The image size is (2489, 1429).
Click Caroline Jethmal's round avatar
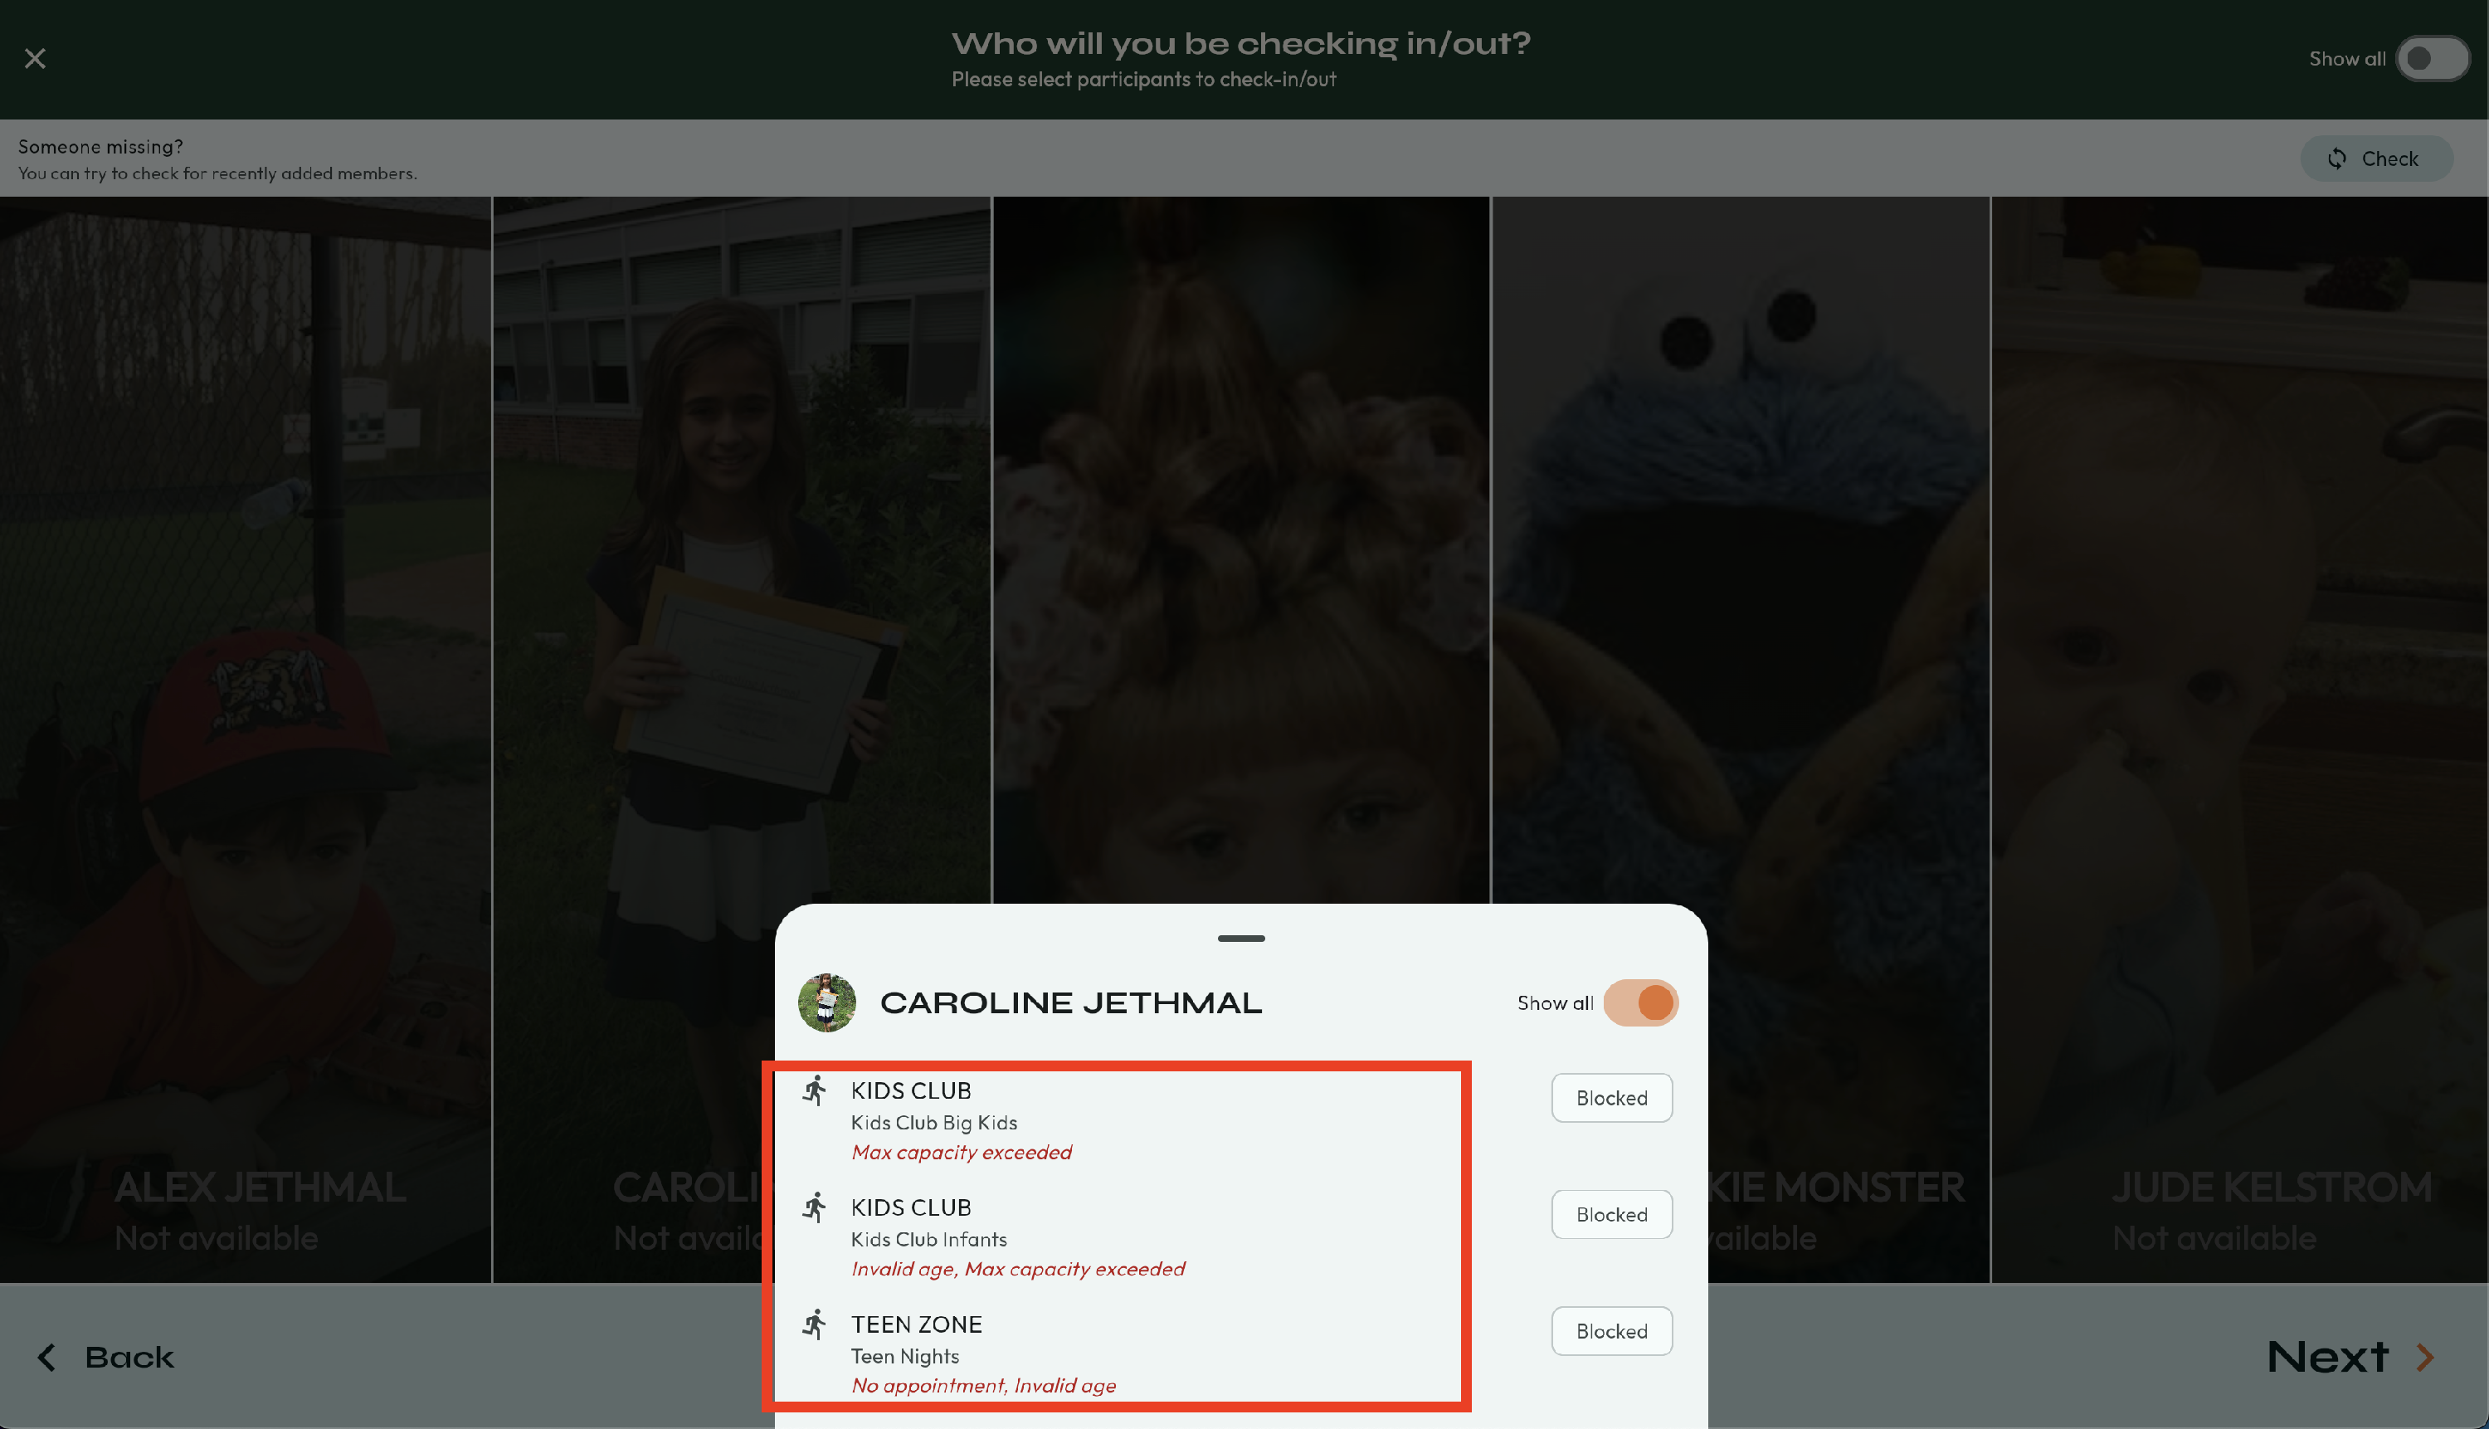[827, 1002]
